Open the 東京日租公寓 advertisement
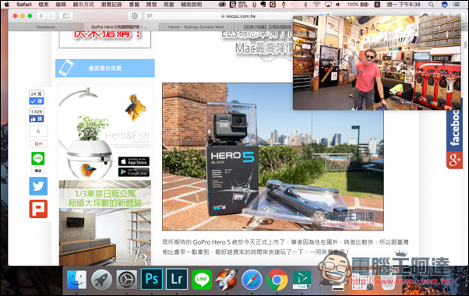Screen dimensions: 469x296 click(x=105, y=223)
